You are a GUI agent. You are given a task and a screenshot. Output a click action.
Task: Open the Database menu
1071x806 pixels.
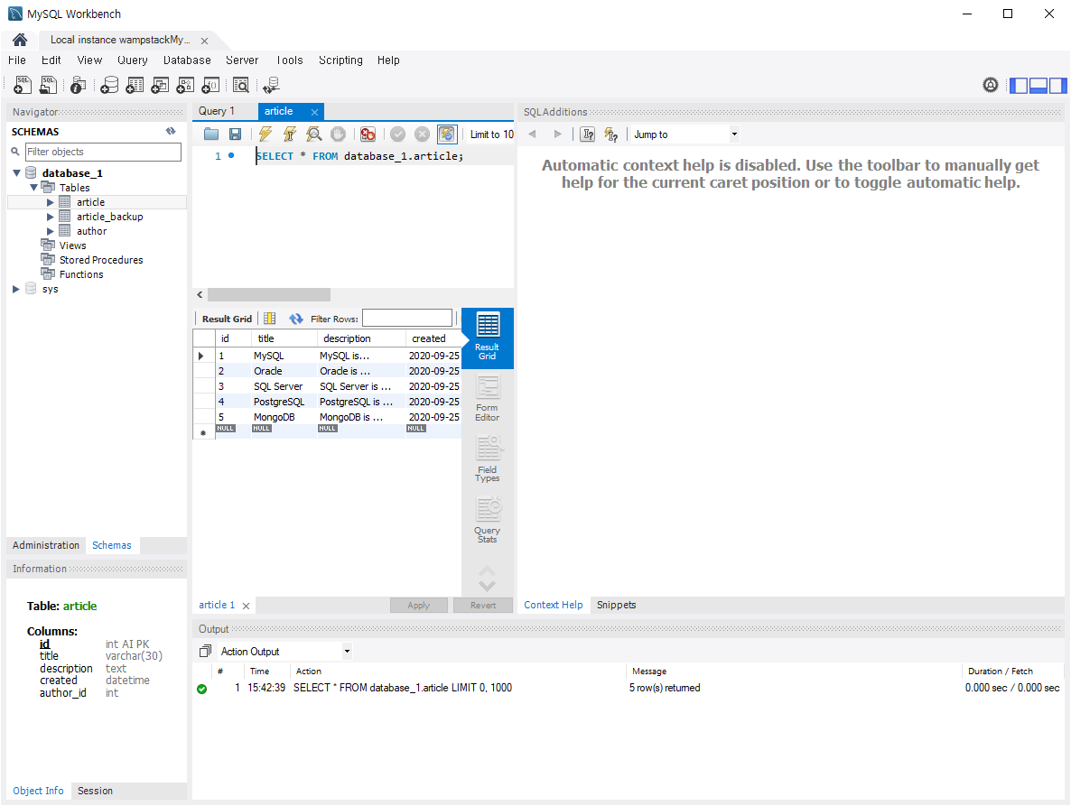pos(187,60)
